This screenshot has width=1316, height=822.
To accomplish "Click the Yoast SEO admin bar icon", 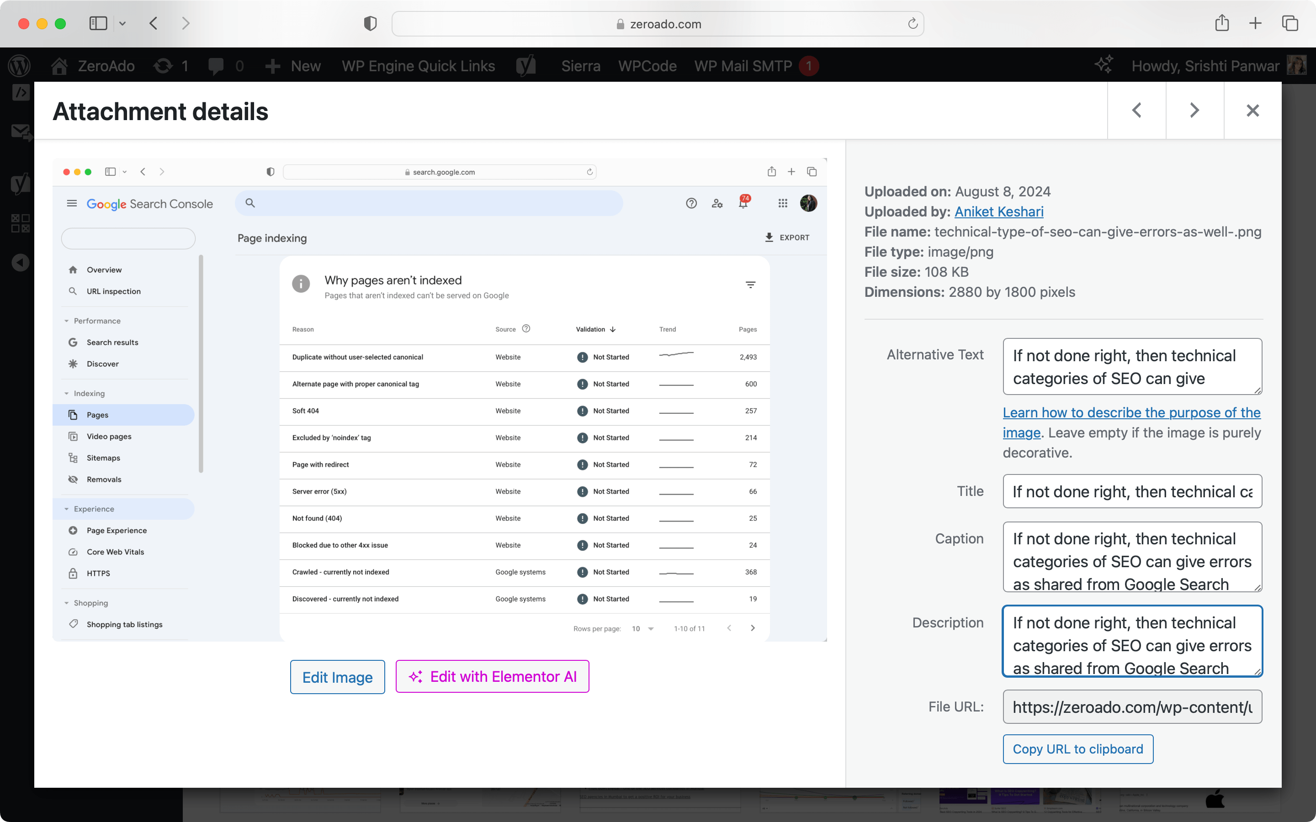I will (526, 66).
